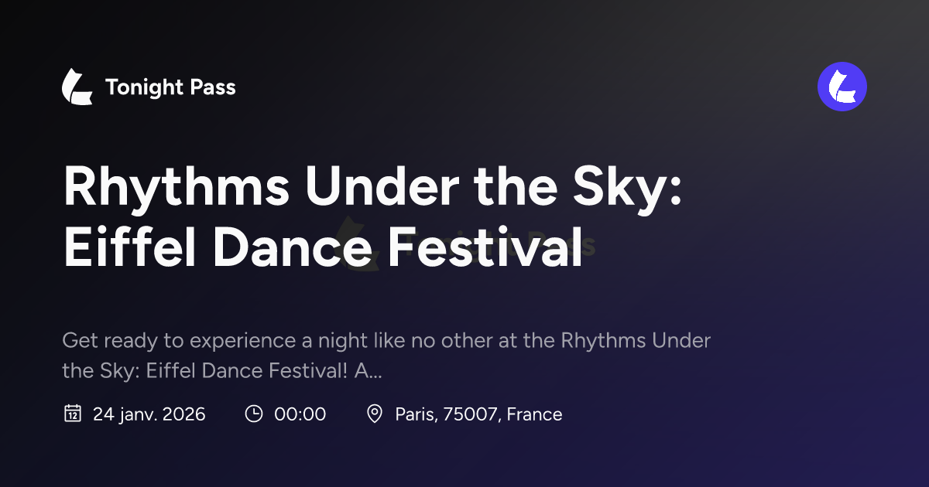Click the purple circular logo badge
The image size is (929, 487).
click(842, 87)
